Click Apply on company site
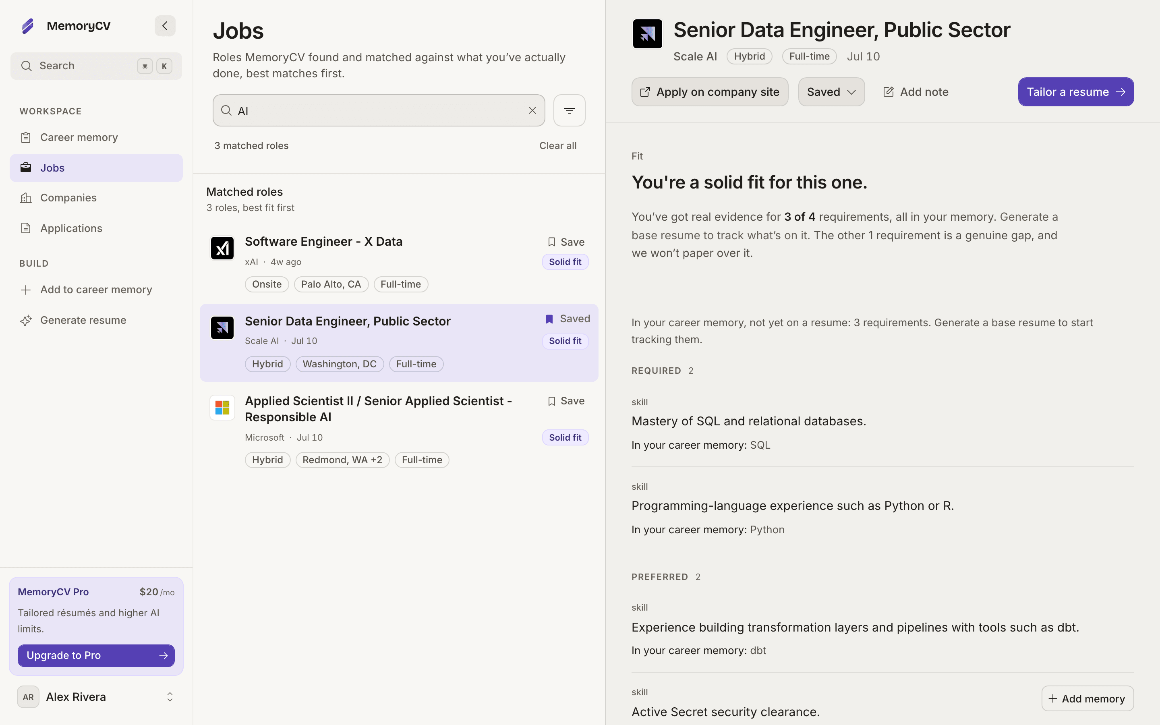The width and height of the screenshot is (1160, 725). tap(709, 91)
